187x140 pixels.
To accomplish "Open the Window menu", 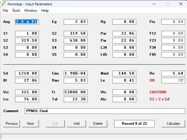I will click(31, 11).
